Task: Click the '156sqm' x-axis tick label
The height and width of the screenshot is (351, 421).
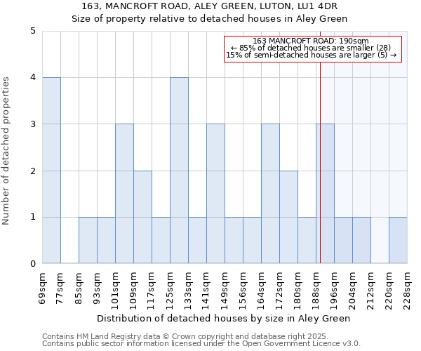Action: pyautogui.click(x=243, y=291)
